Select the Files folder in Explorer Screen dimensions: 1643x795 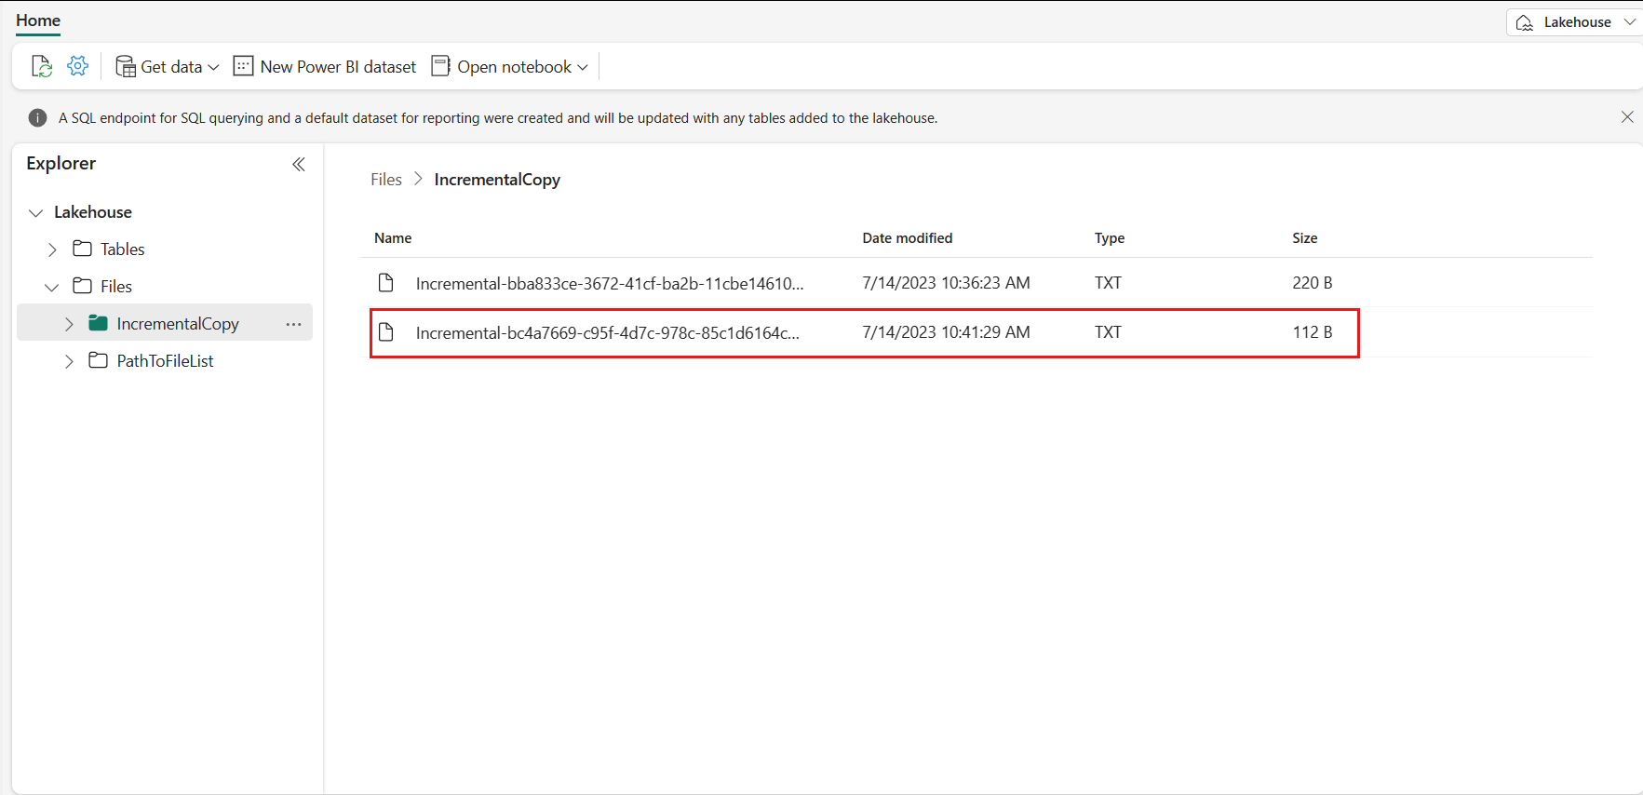tap(116, 287)
